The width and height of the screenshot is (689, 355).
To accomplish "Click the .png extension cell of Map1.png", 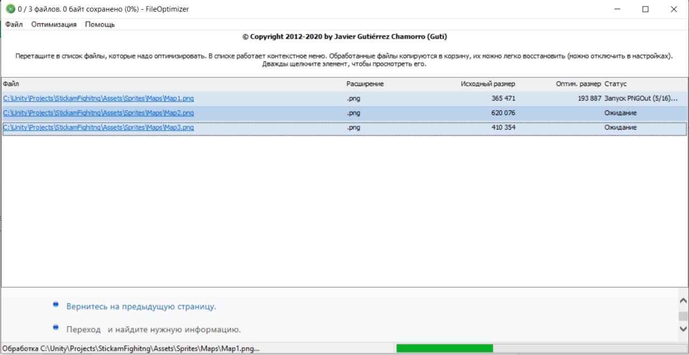I will pyautogui.click(x=354, y=98).
